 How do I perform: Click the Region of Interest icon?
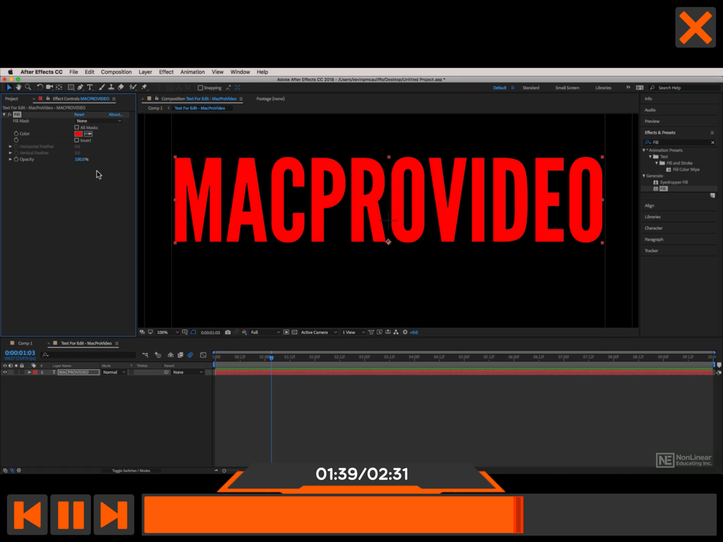coord(286,332)
